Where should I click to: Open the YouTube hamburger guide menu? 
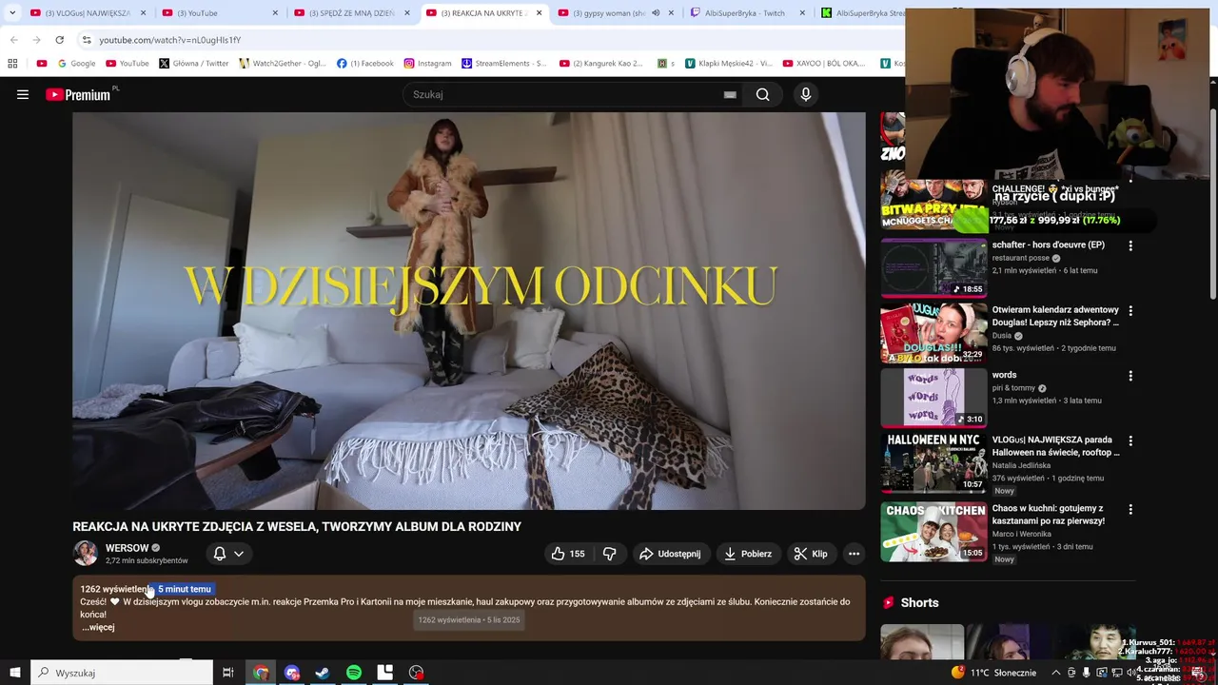click(x=23, y=94)
